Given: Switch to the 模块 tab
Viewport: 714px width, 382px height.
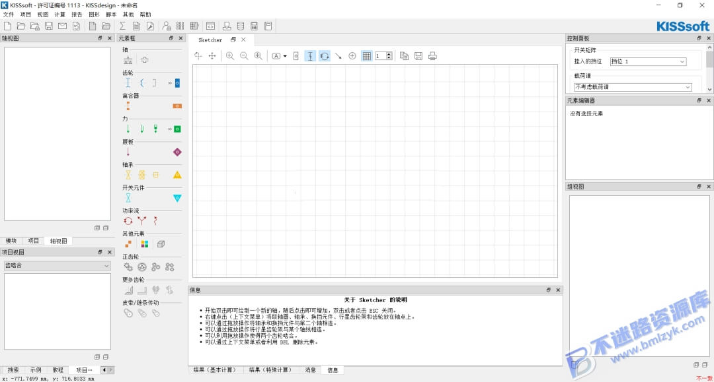Looking at the screenshot, I should tap(11, 241).
